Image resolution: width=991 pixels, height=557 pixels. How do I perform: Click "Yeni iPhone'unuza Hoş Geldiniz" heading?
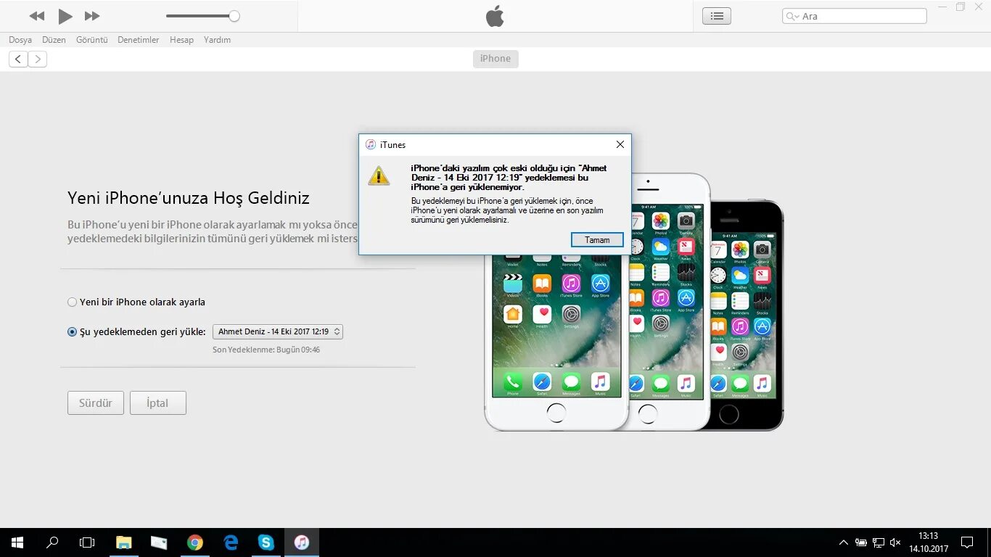(189, 198)
